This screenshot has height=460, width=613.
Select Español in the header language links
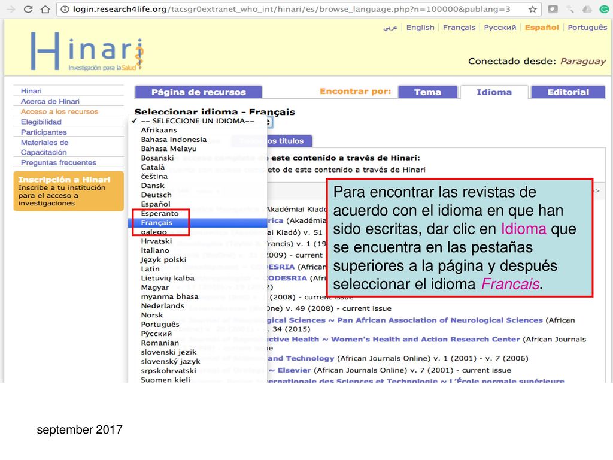[x=542, y=28]
